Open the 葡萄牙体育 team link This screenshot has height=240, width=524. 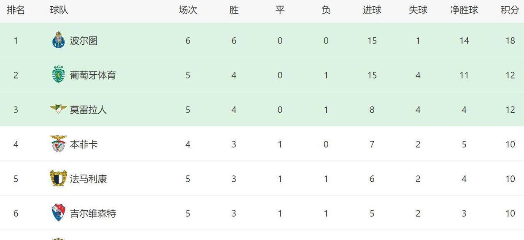(93, 75)
